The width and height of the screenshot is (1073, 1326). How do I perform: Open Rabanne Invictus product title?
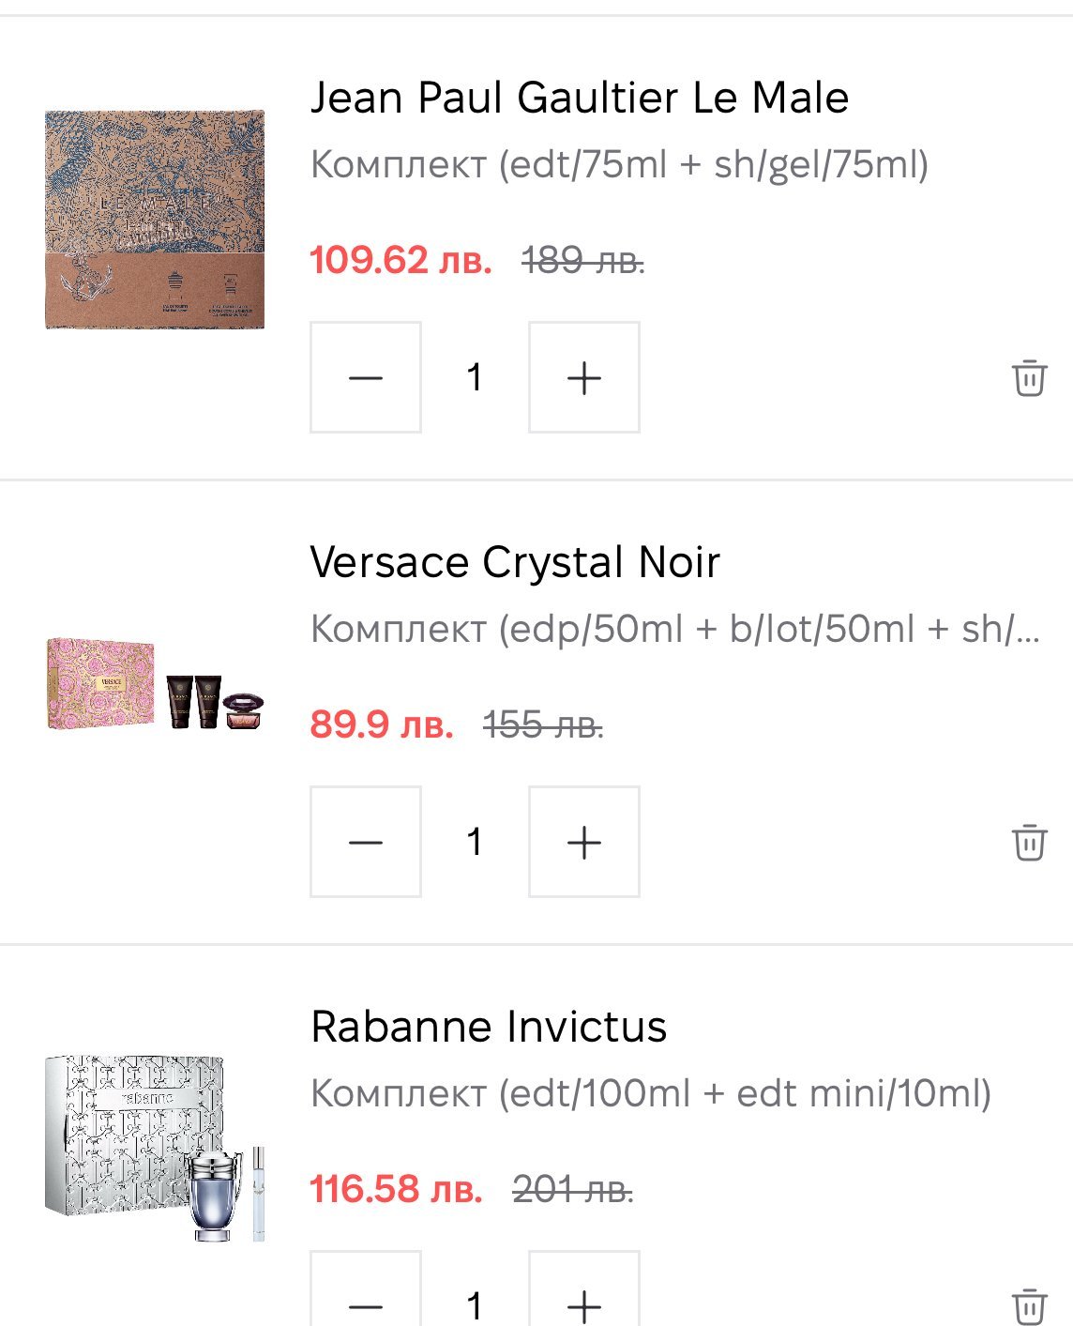[x=489, y=1027]
